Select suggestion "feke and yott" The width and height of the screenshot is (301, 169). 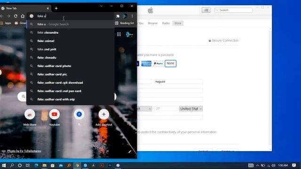(x=71, y=49)
